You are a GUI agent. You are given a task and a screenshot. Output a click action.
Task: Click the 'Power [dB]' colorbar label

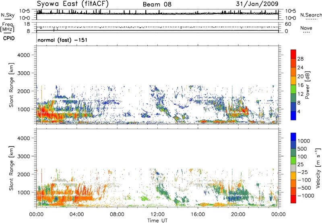[308, 85]
